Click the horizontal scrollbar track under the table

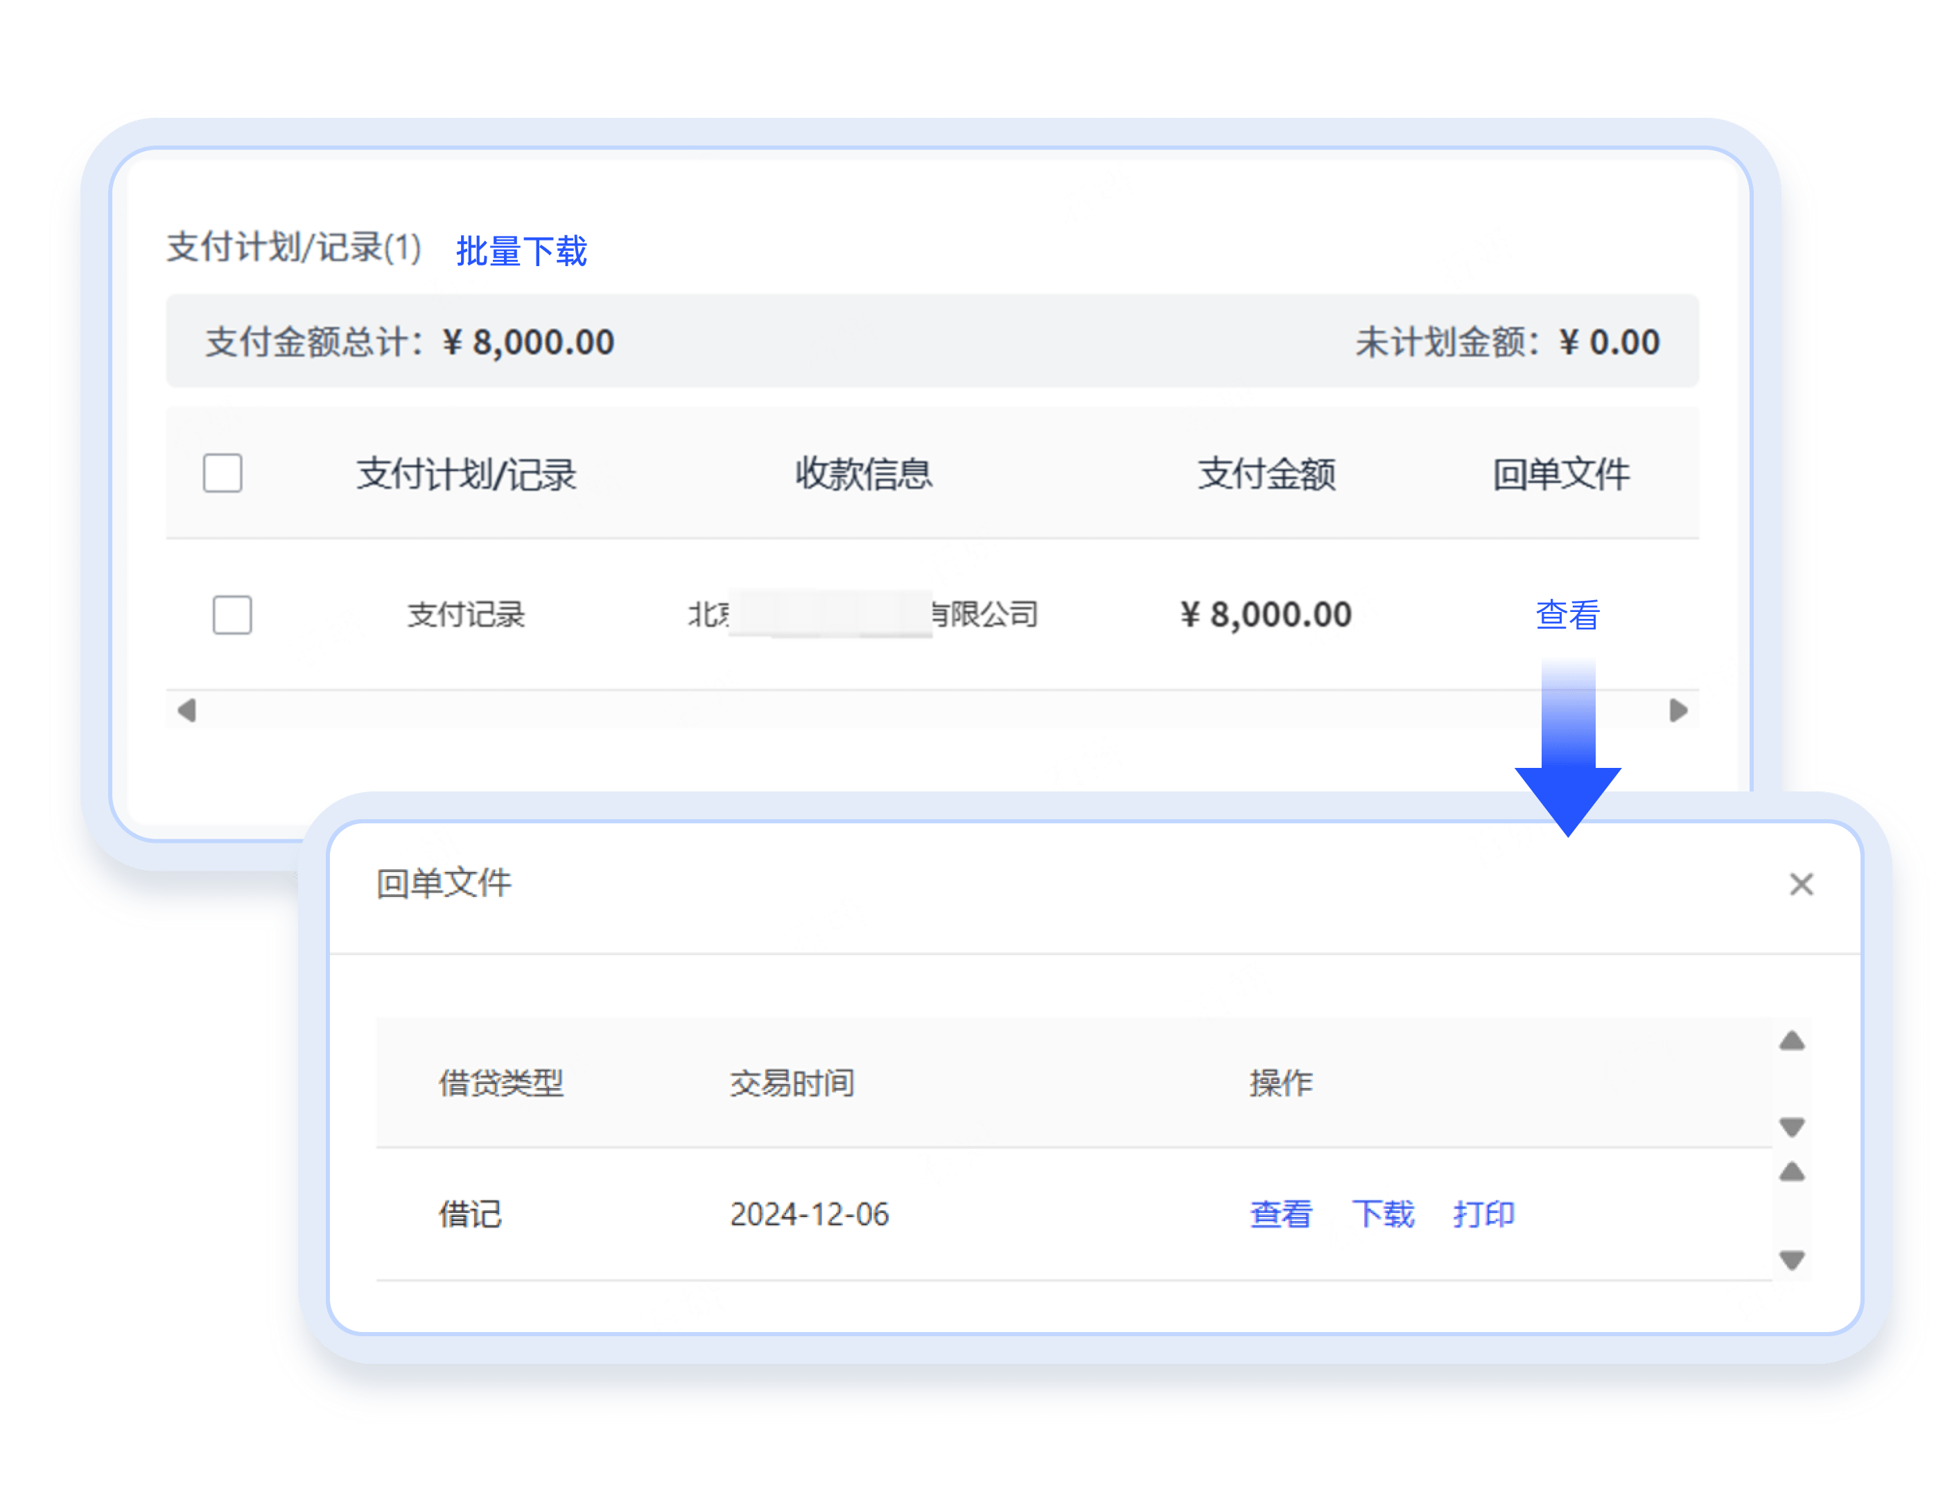(891, 710)
